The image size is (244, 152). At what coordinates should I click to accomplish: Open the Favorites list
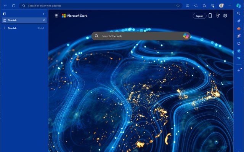(x=196, y=6)
